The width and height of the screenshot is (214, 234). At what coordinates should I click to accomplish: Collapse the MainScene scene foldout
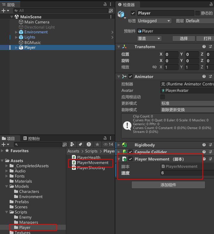[12, 17]
